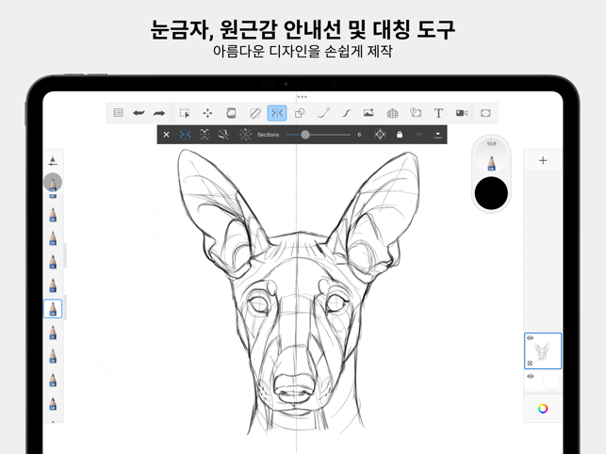The width and height of the screenshot is (606, 454).
Task: Click the redo arrow
Action: pos(159,113)
